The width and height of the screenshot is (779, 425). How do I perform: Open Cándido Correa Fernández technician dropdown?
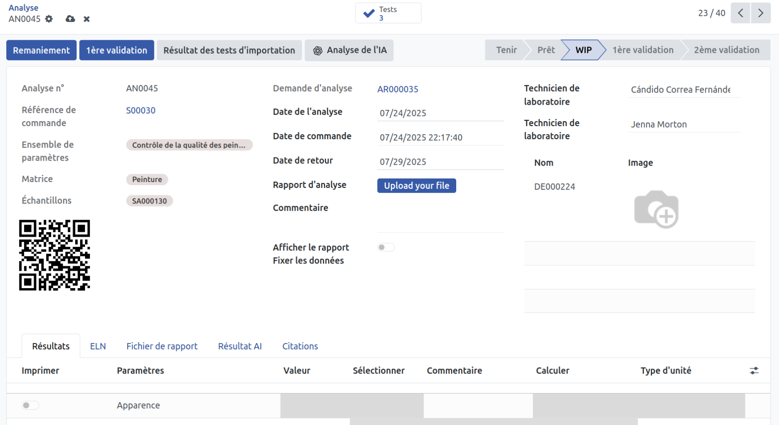tap(684, 89)
